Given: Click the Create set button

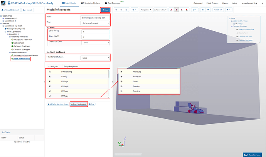Looking at the screenshot, I should point(218,10).
